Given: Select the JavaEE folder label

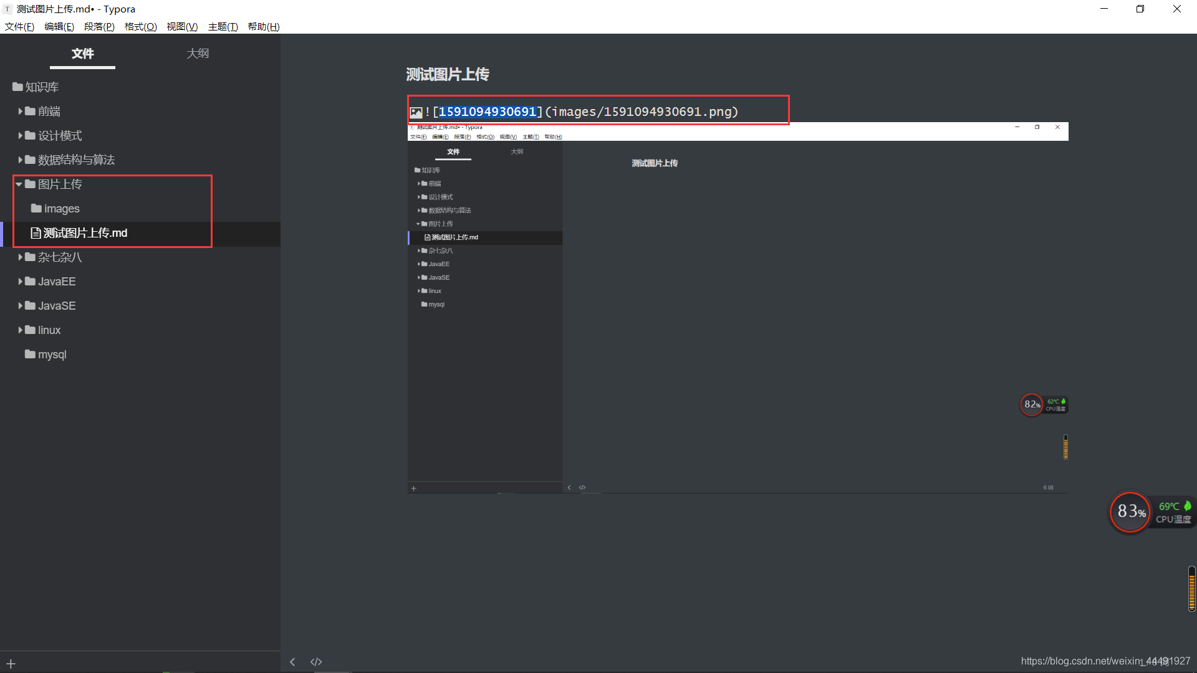Looking at the screenshot, I should 57,282.
